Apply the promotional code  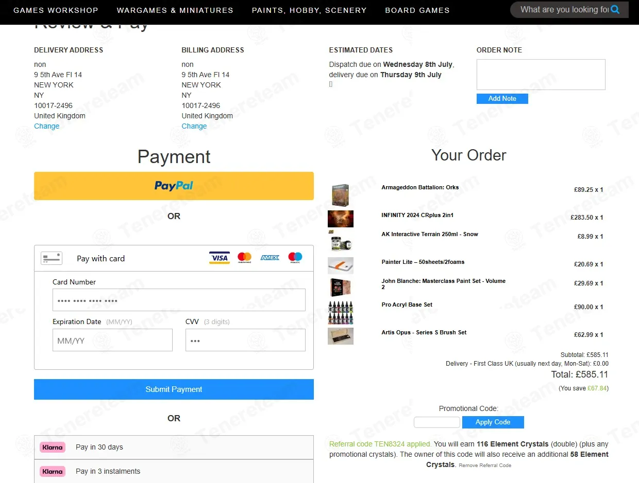pos(493,422)
